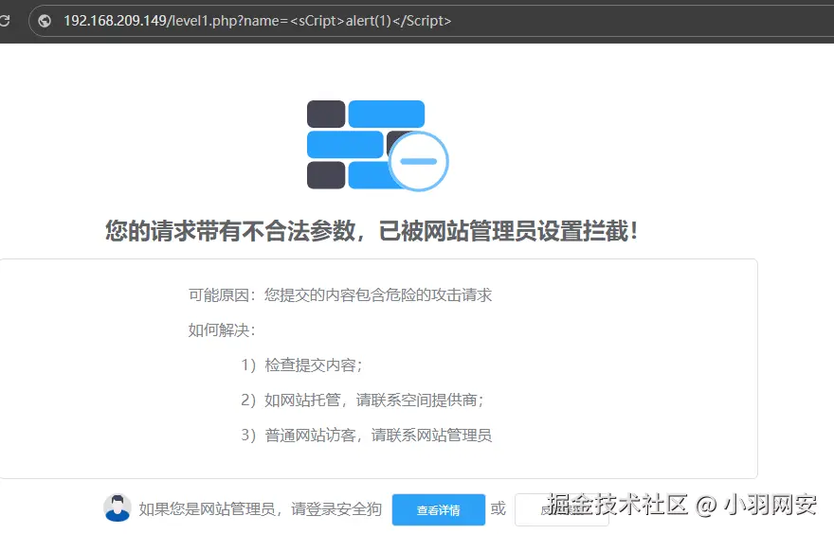The width and height of the screenshot is (834, 534).
Task: Click list item 2）如网站托管，请联系空间提供商
Action: click(362, 400)
